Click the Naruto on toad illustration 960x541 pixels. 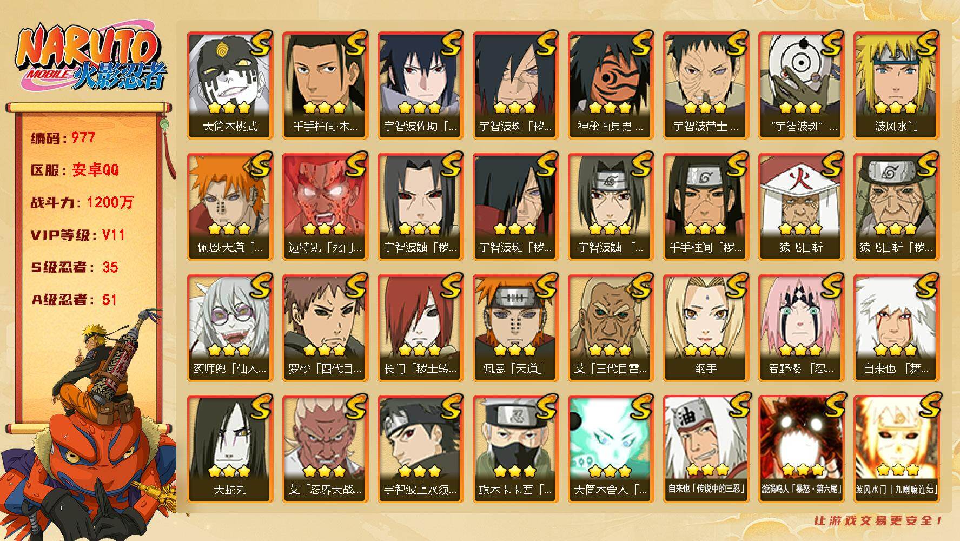point(89,427)
